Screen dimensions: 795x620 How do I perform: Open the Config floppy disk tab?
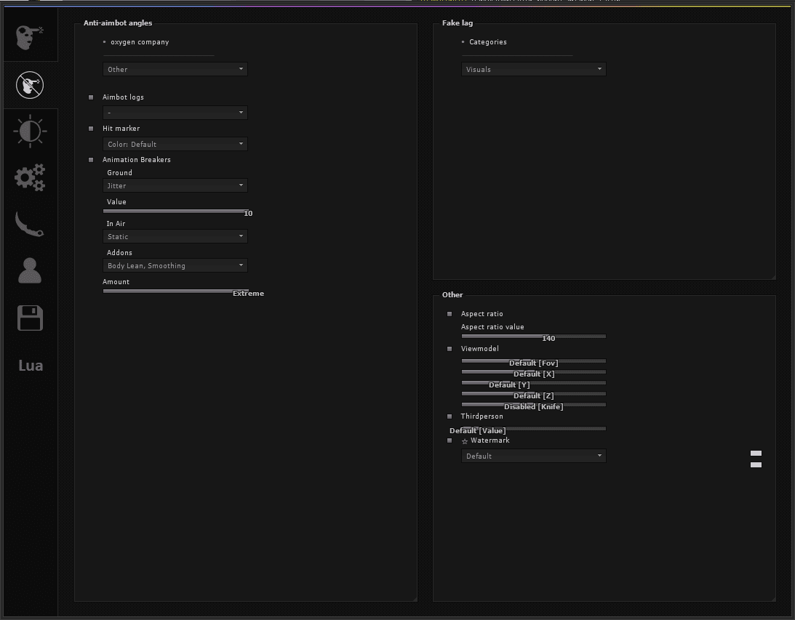[x=30, y=318]
